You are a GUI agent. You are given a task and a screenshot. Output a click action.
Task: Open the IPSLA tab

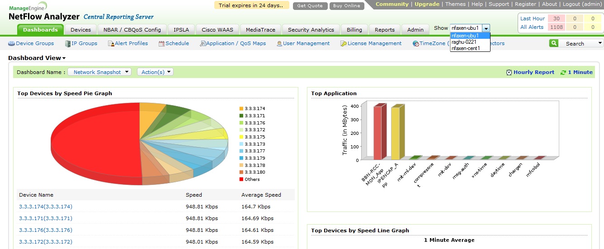point(181,30)
